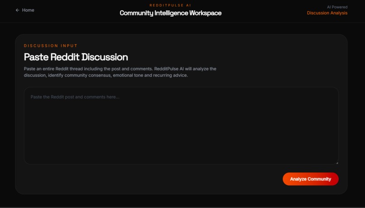Click the back arrow icon beside Home
This screenshot has height=208, width=365.
pos(18,10)
